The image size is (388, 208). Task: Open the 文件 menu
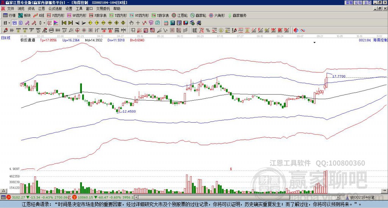11,9
